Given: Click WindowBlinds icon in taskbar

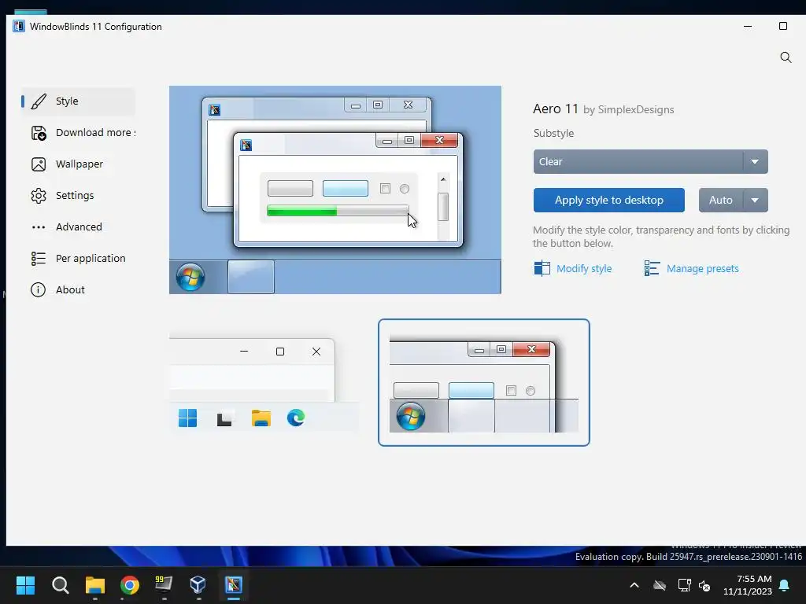Looking at the screenshot, I should (x=233, y=585).
